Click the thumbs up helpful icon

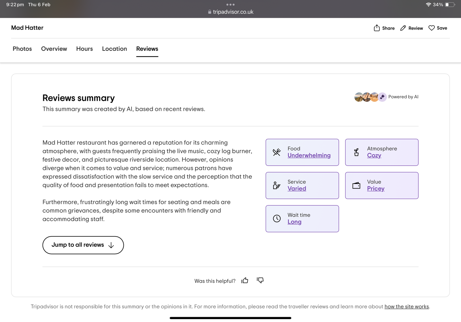tap(245, 281)
